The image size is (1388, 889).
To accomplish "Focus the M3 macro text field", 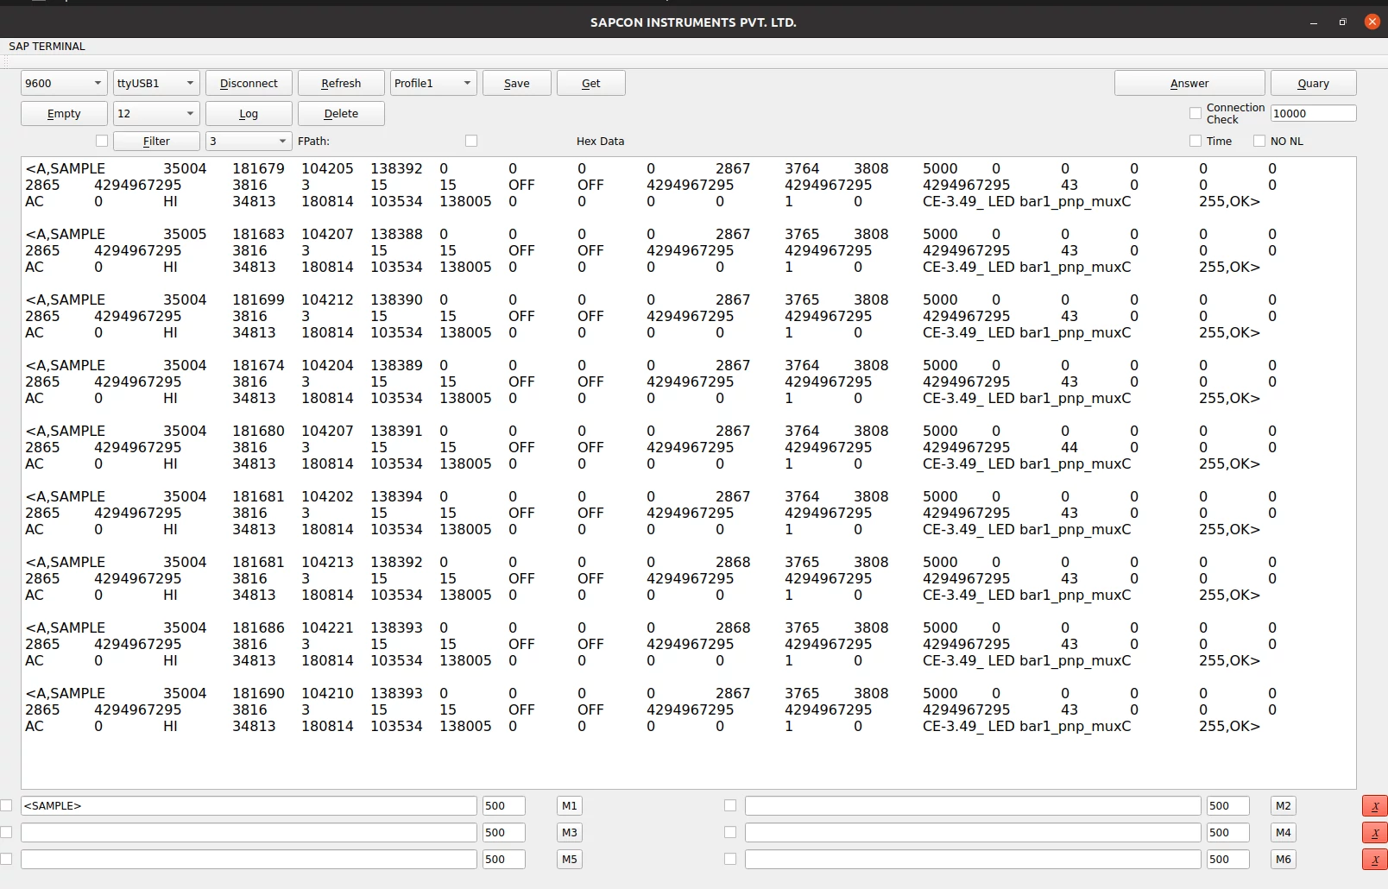I will [x=249, y=832].
